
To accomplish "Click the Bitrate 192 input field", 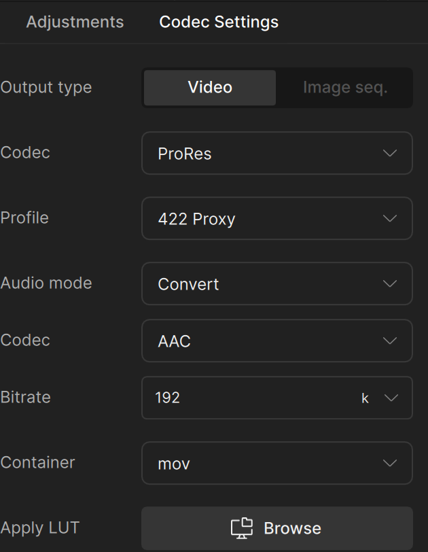I will click(245, 398).
